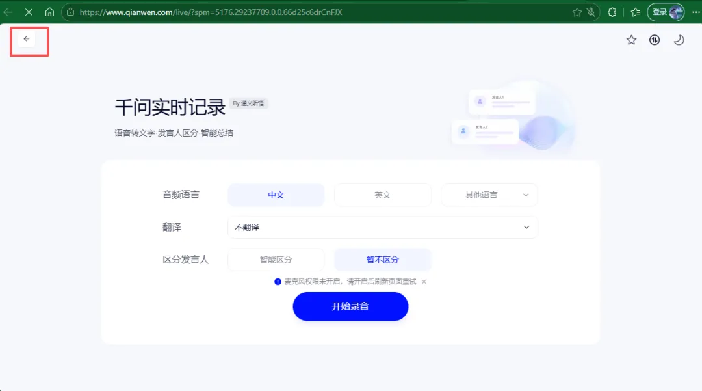Open browser extensions puzzle icon
Image resolution: width=702 pixels, height=391 pixels.
click(612, 12)
